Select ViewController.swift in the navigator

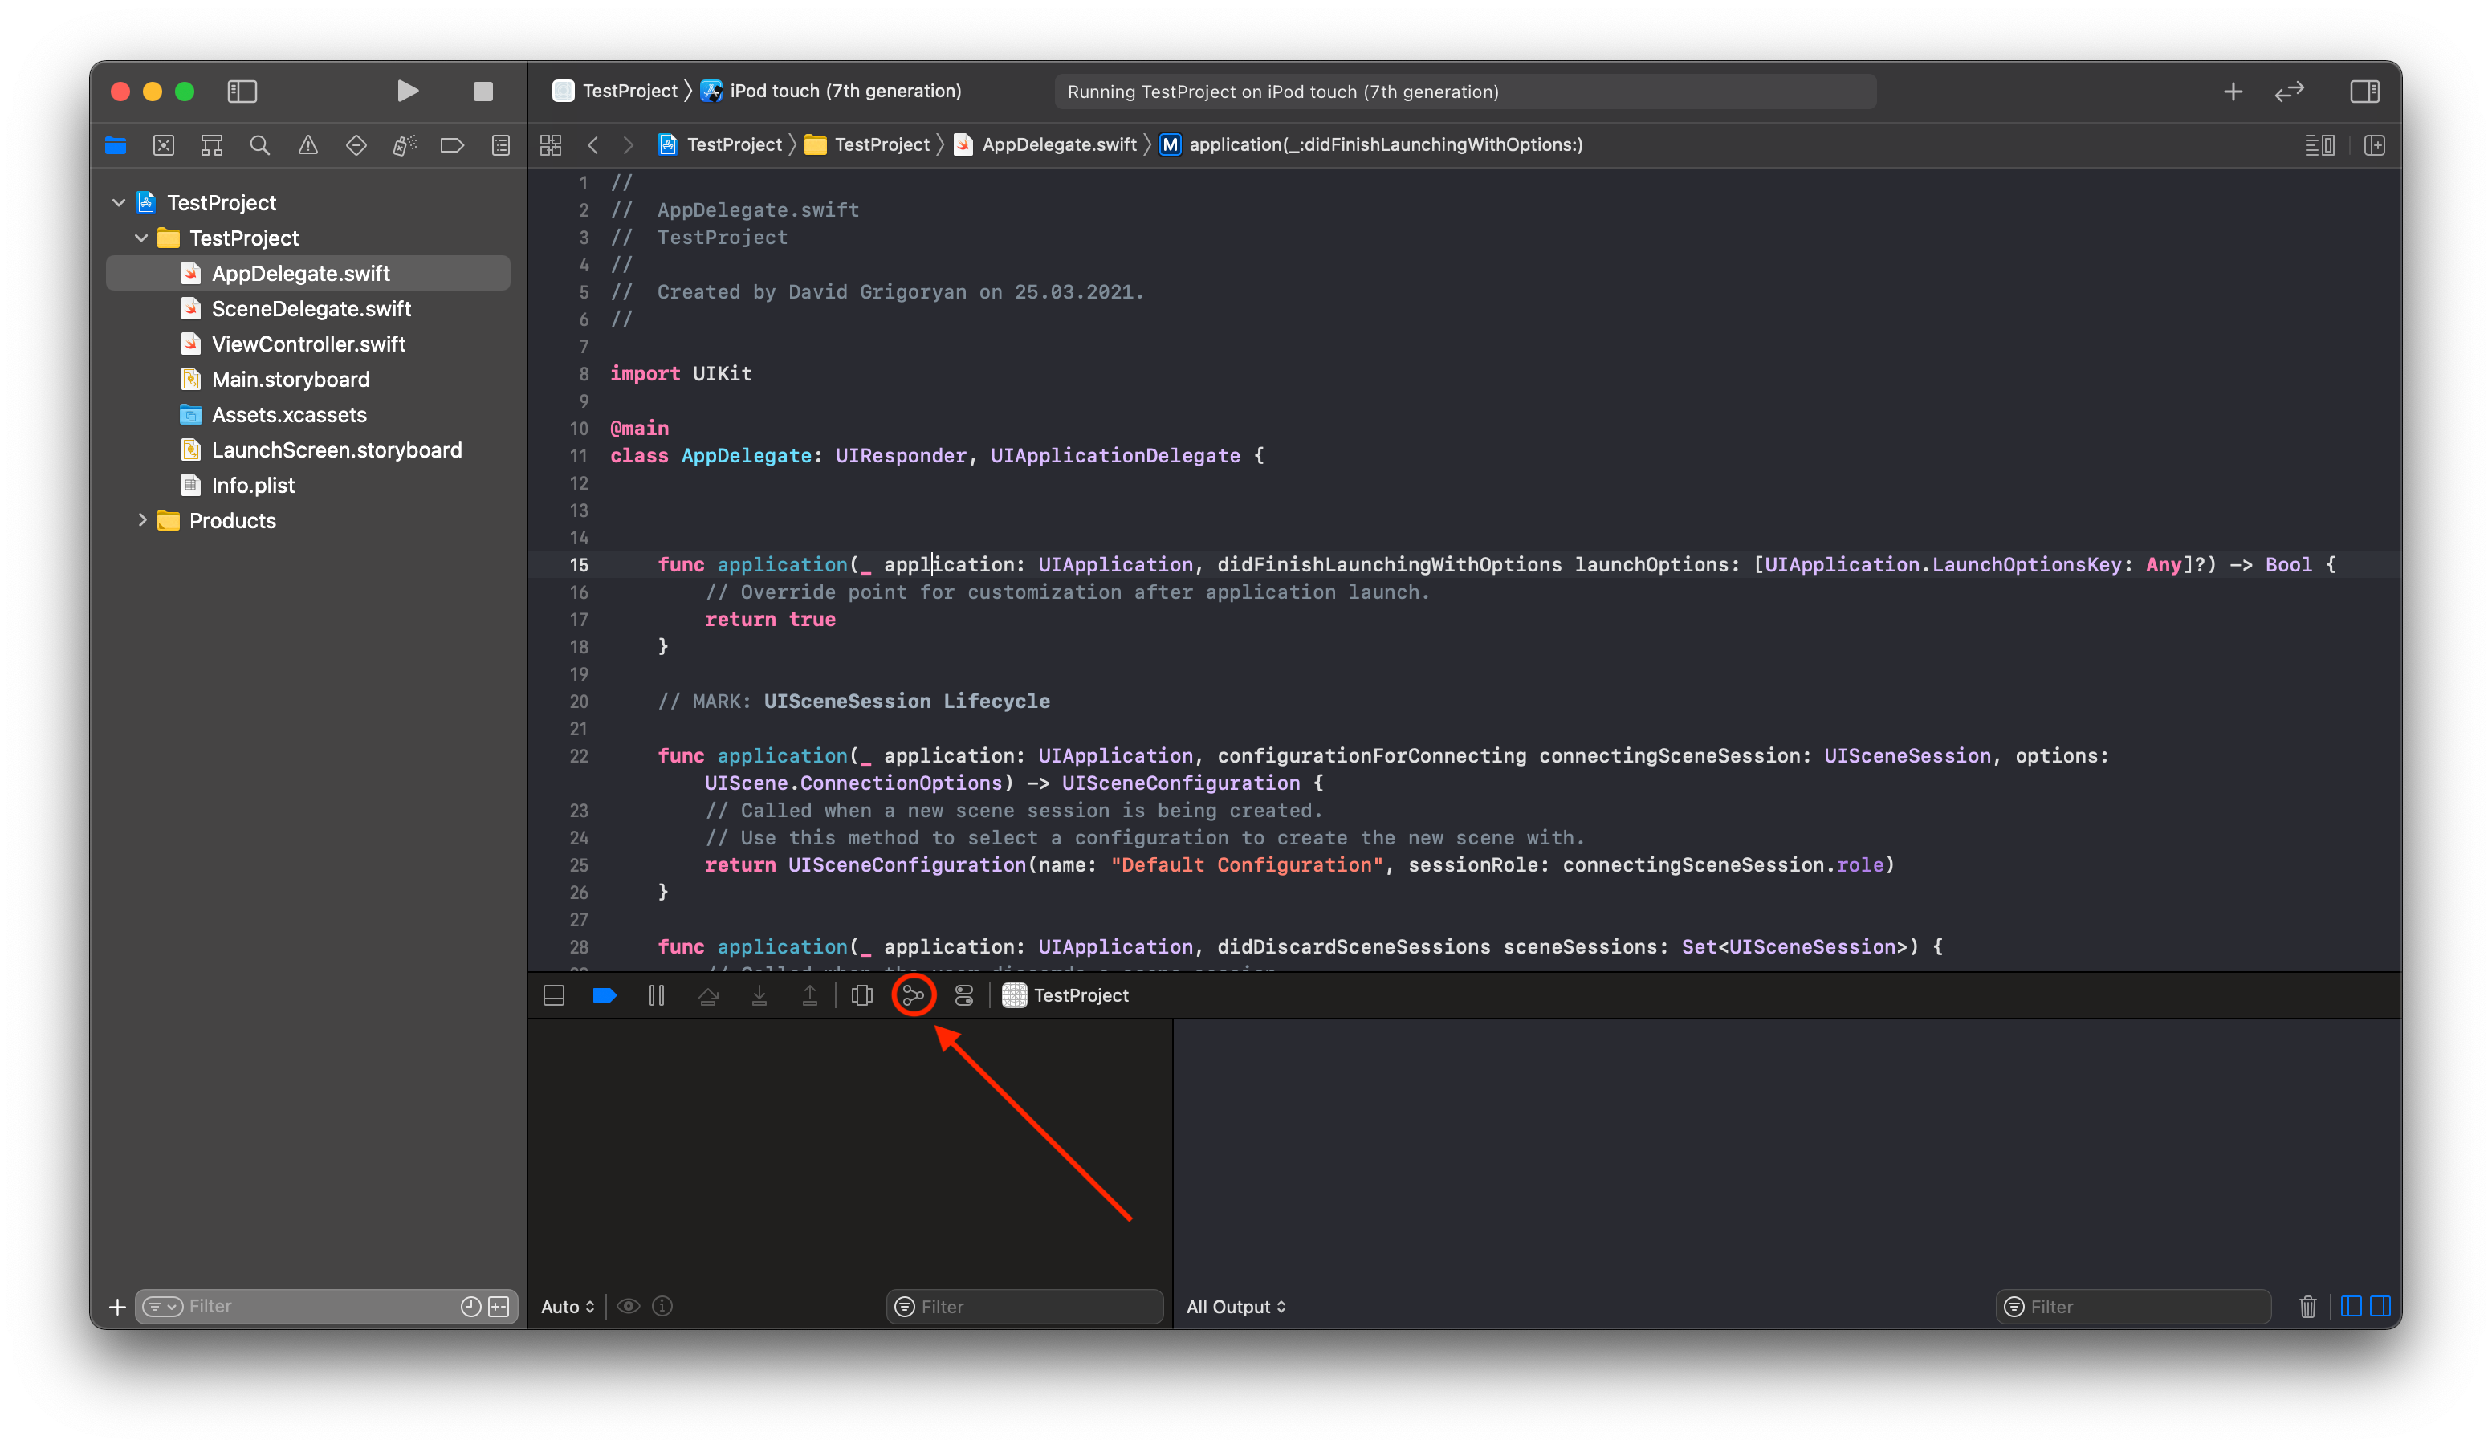307,344
